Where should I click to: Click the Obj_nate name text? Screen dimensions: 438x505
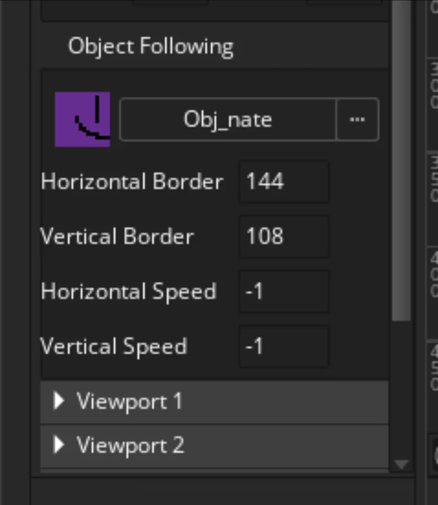[x=228, y=120]
